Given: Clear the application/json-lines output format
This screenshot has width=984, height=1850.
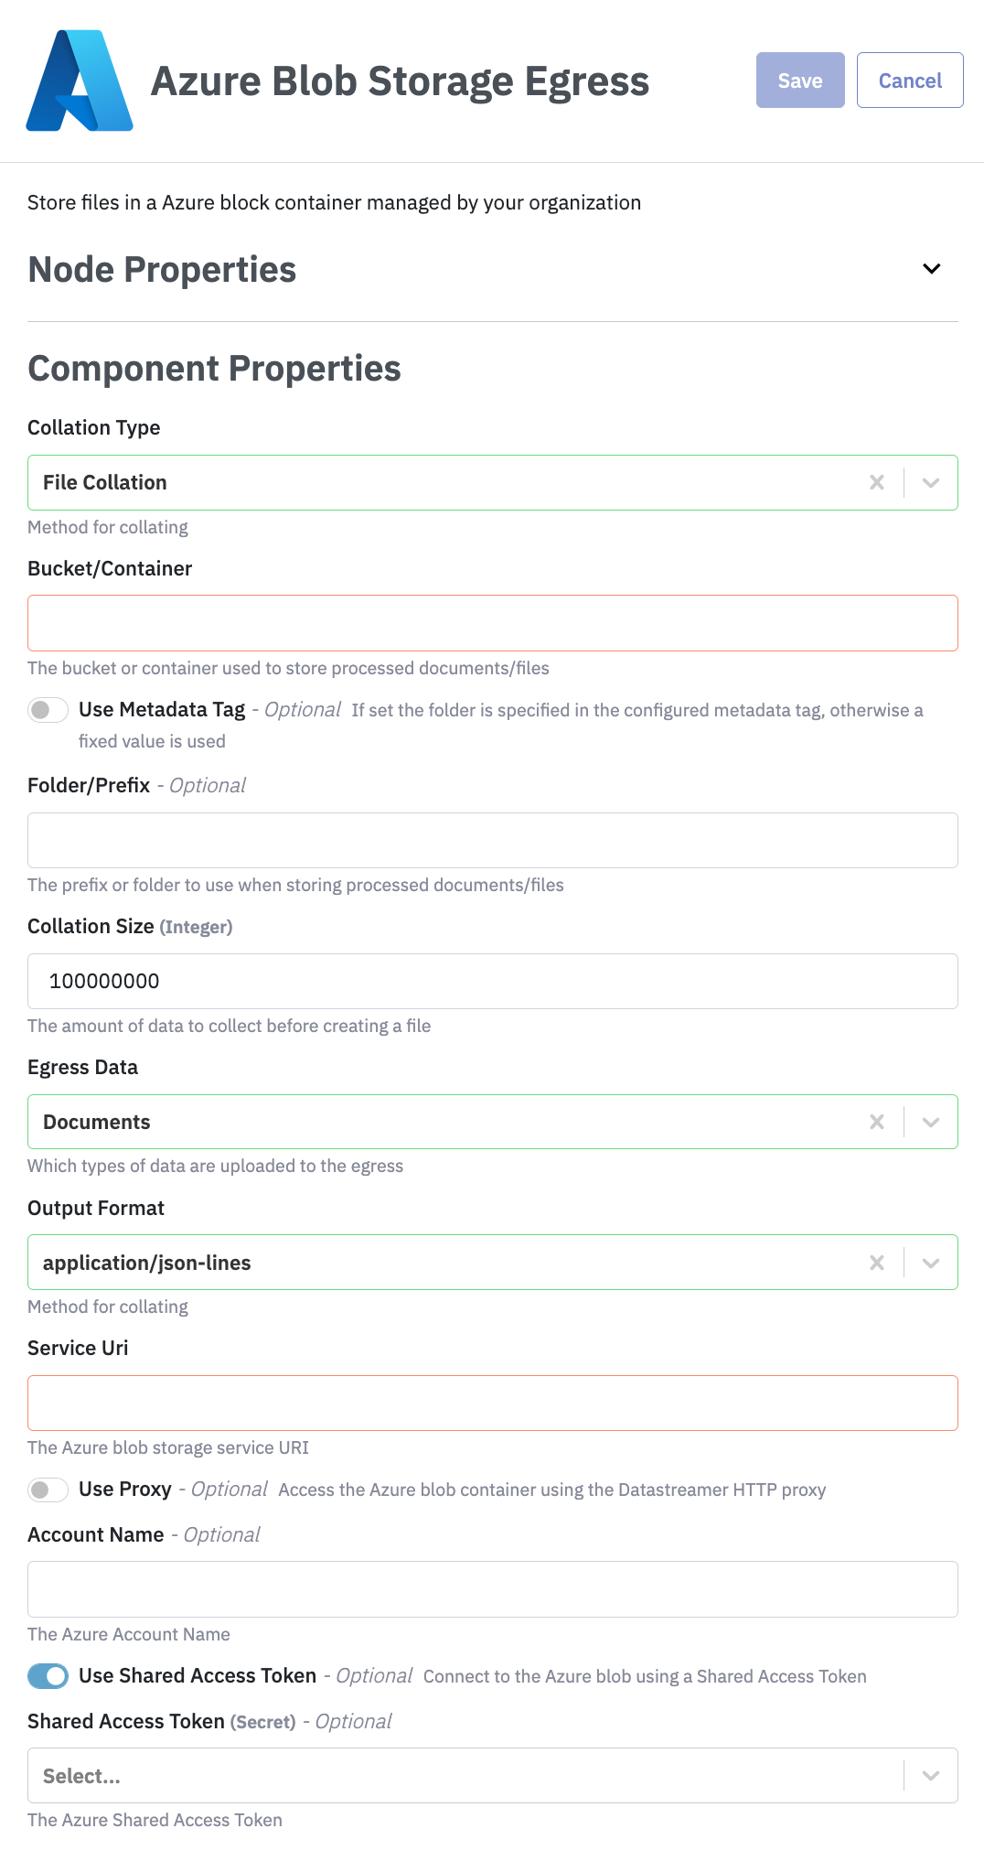Looking at the screenshot, I should (876, 1263).
